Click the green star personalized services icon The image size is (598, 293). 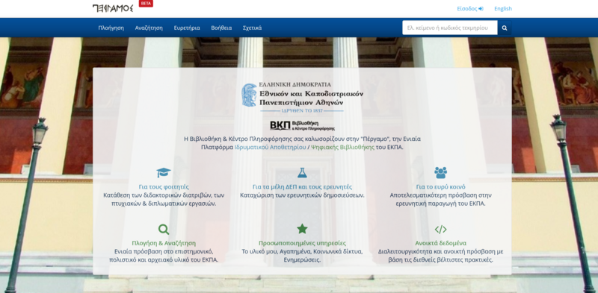pos(302,229)
